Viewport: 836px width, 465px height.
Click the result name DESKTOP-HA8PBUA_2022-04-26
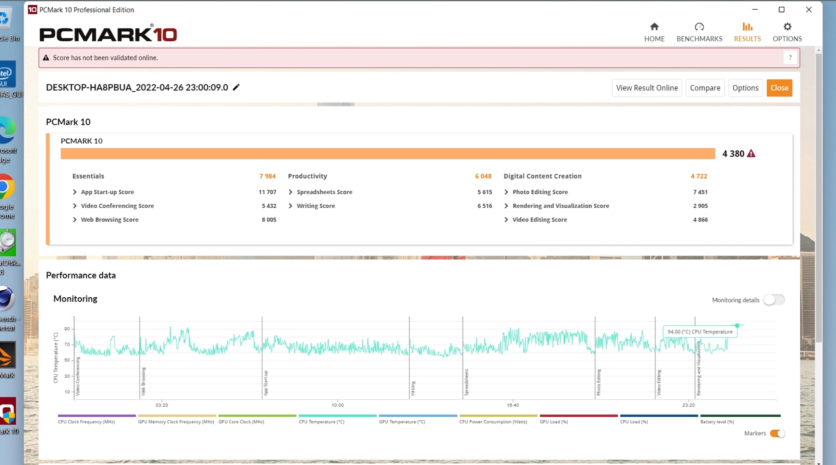[x=137, y=87]
